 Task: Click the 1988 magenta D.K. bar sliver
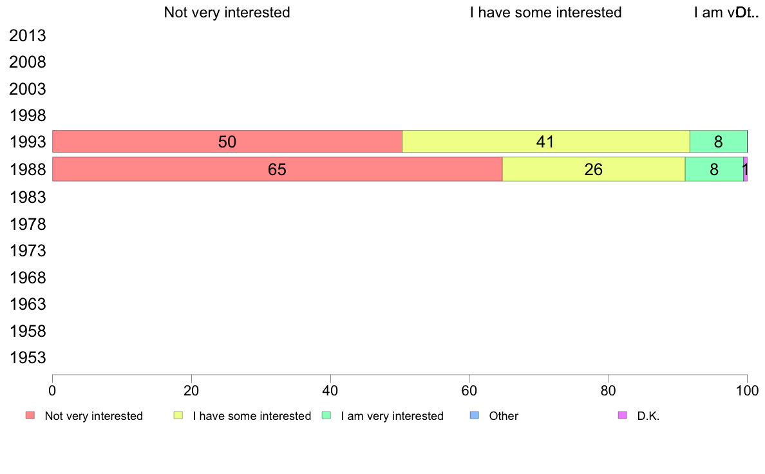pos(746,169)
